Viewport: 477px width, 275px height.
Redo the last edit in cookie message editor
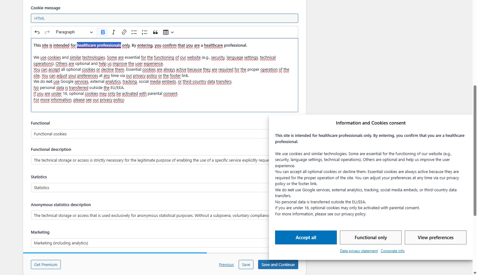click(47, 32)
